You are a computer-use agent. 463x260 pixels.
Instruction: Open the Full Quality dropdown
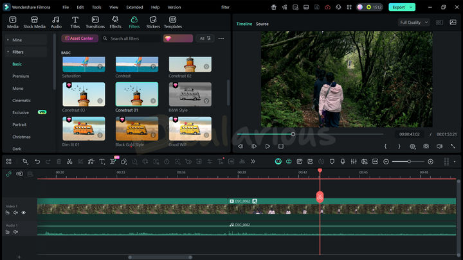[x=413, y=22]
